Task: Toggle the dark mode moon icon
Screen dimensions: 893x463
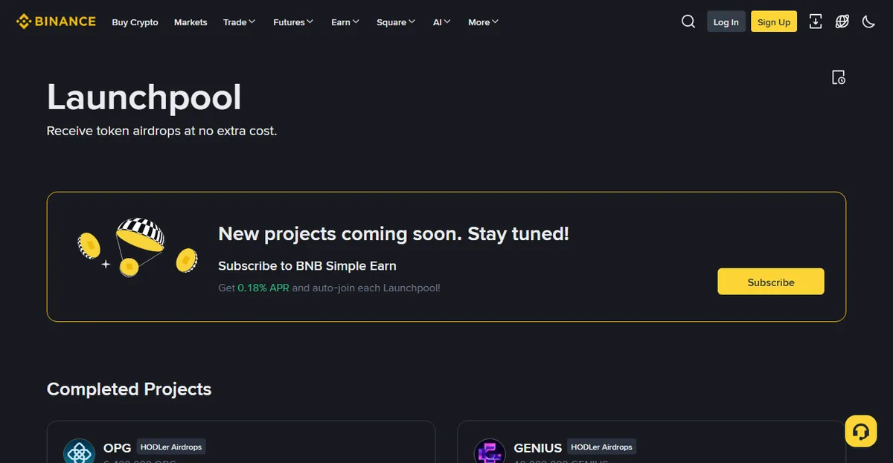Action: [868, 22]
